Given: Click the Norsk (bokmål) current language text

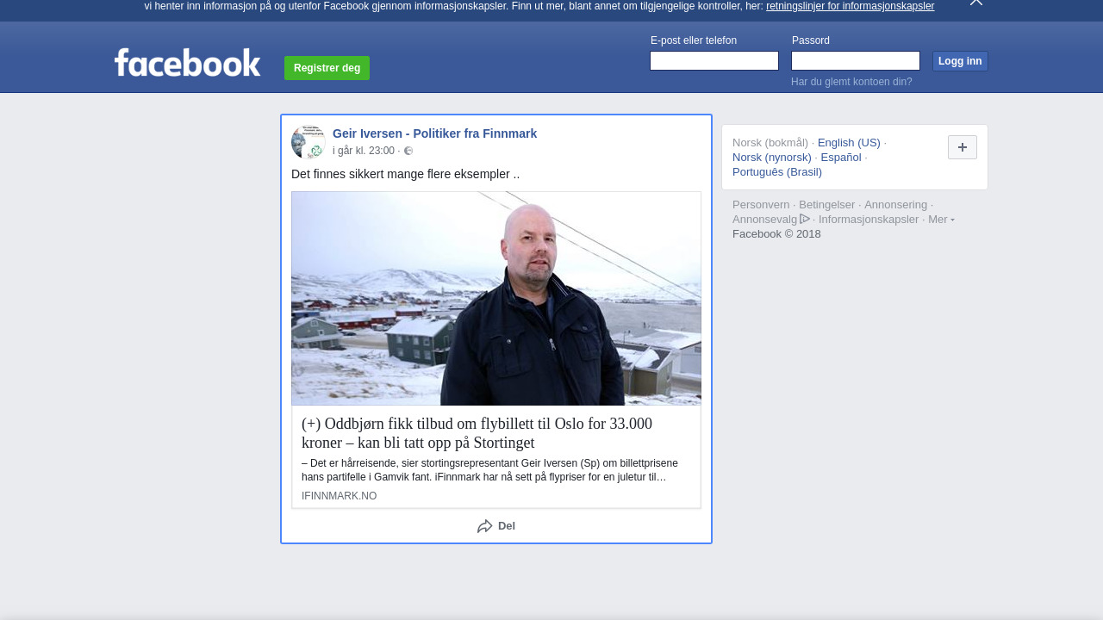Looking at the screenshot, I should (x=770, y=143).
